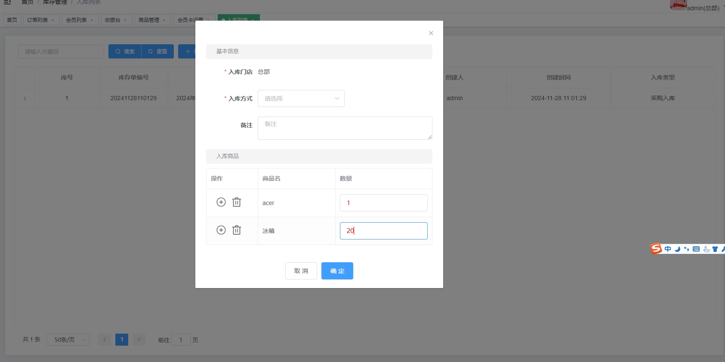
Task: Open the 入库方式 dropdown
Action: point(301,98)
